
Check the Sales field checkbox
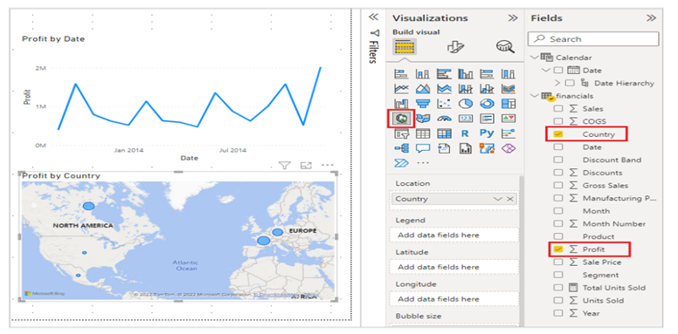(558, 109)
